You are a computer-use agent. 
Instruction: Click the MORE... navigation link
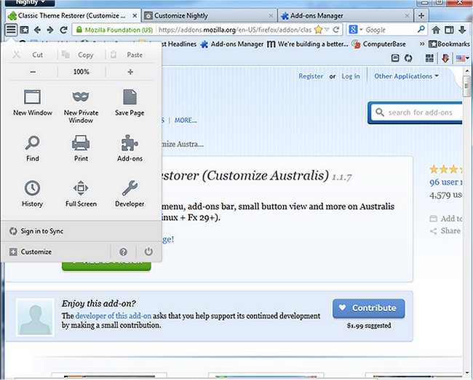[x=186, y=121]
